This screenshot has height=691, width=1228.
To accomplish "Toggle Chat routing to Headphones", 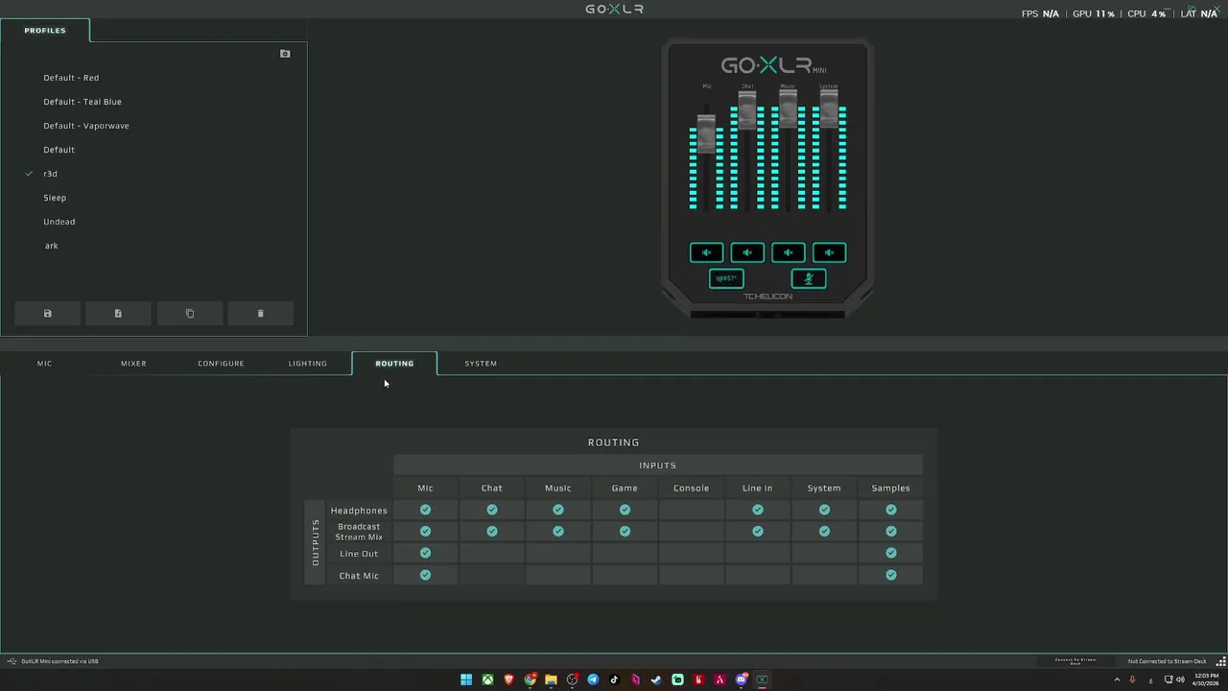I will (491, 510).
